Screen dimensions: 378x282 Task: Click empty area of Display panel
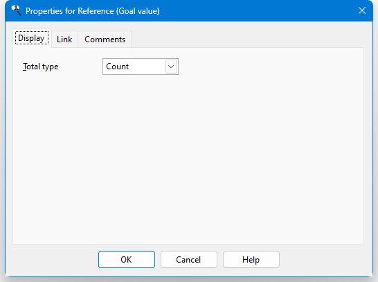pyautogui.click(x=188, y=157)
